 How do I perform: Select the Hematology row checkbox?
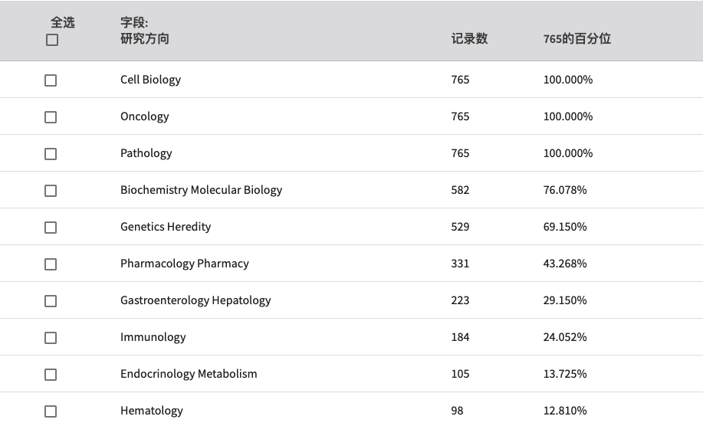51,411
